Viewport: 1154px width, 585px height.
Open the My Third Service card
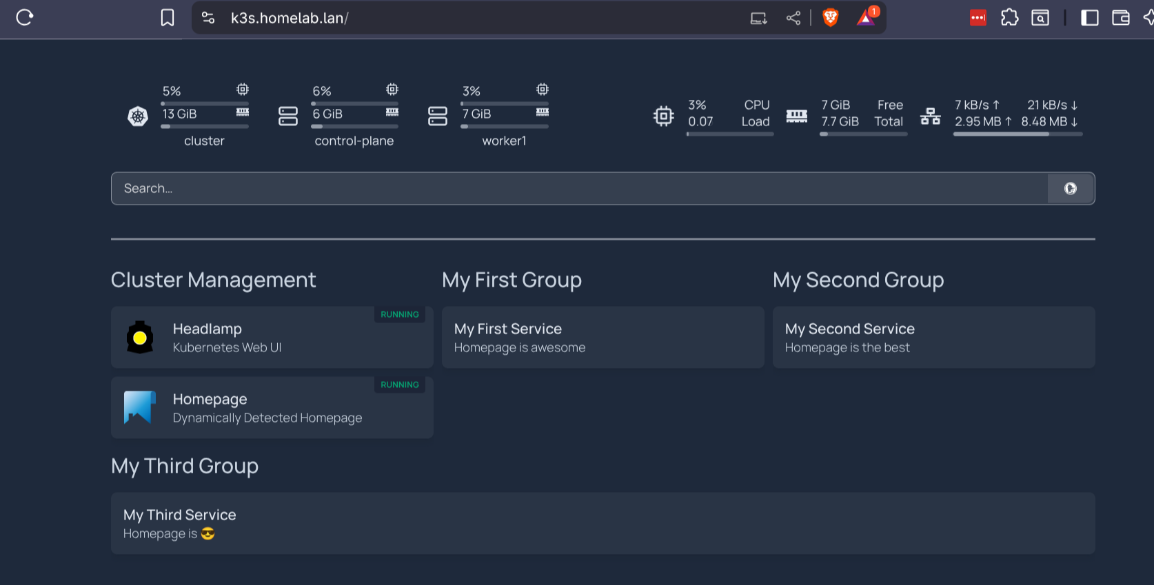click(x=603, y=524)
